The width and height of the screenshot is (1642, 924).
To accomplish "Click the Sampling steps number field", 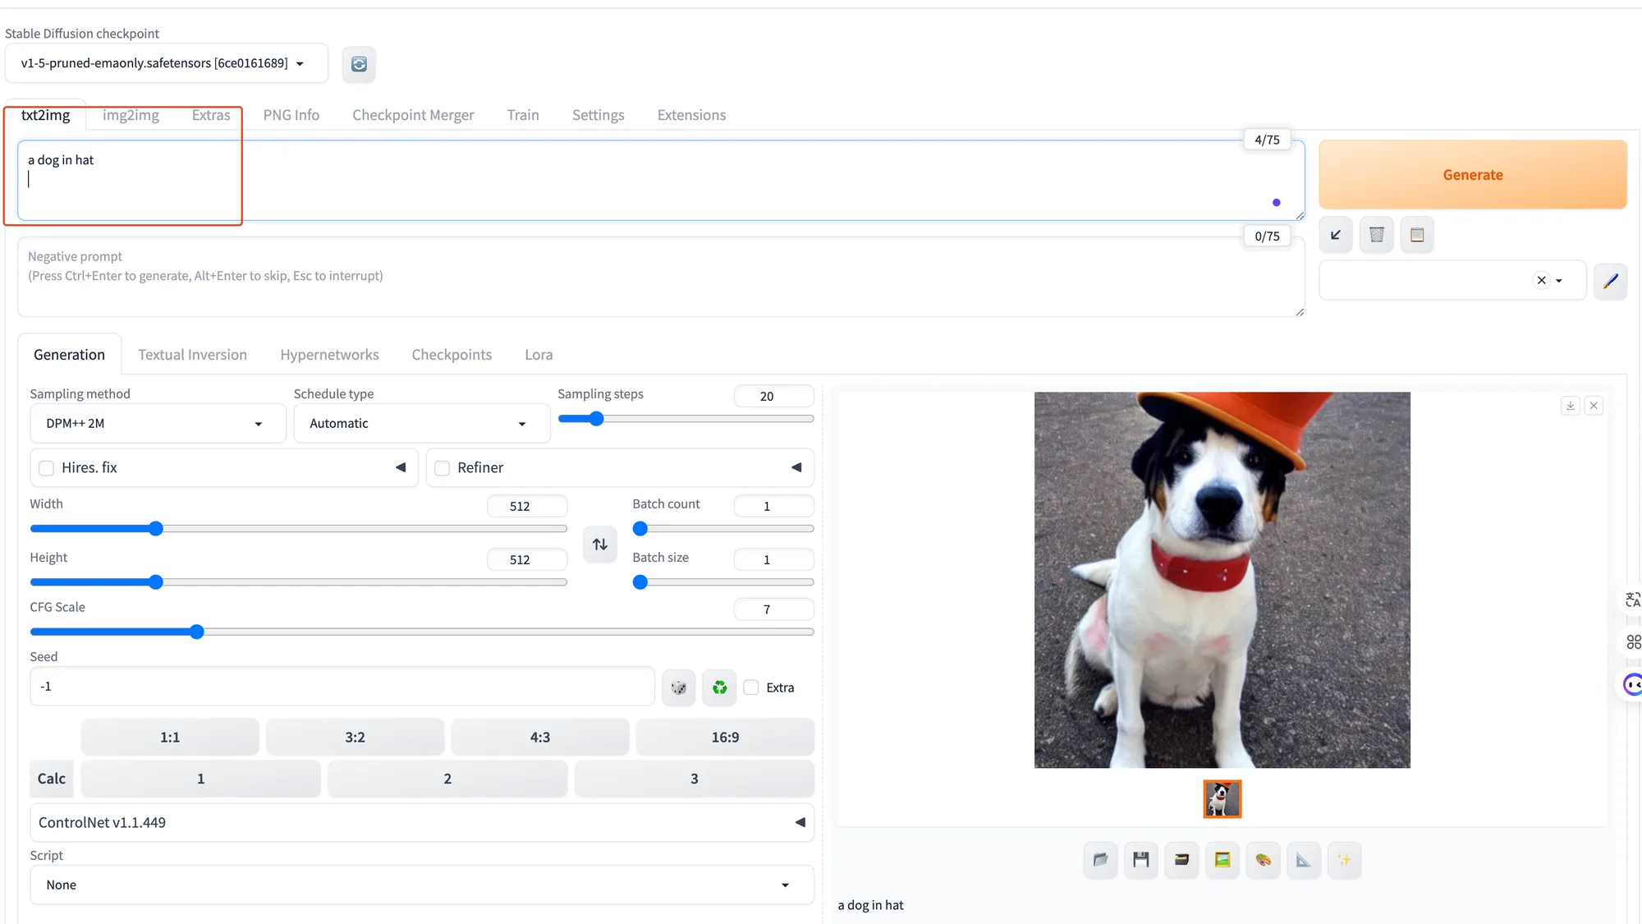I will click(x=774, y=397).
